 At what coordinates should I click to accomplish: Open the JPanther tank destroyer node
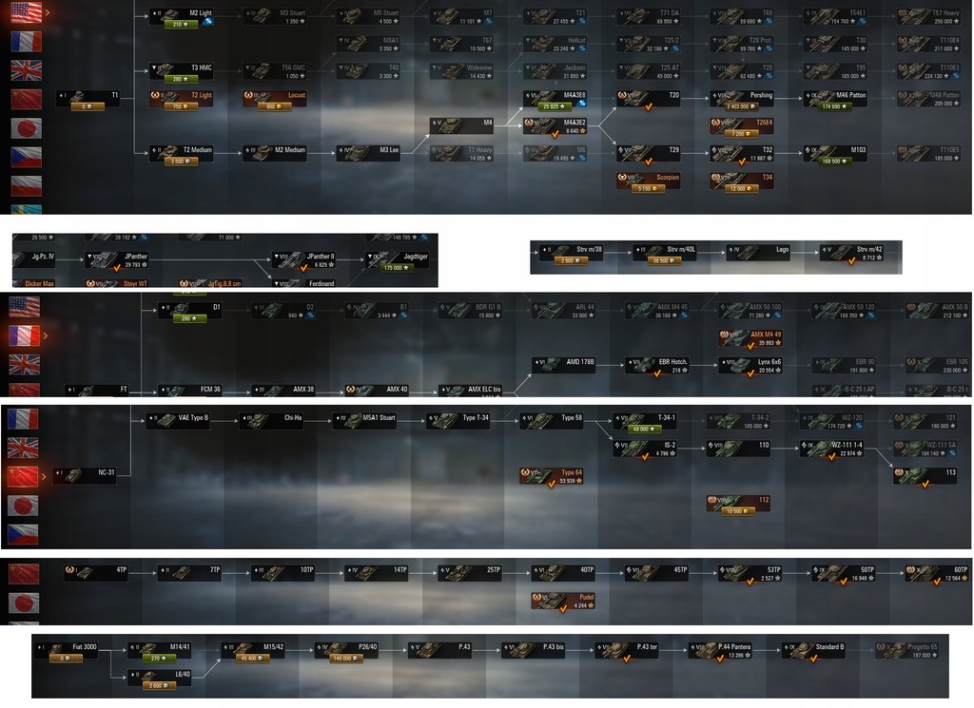pos(117,260)
